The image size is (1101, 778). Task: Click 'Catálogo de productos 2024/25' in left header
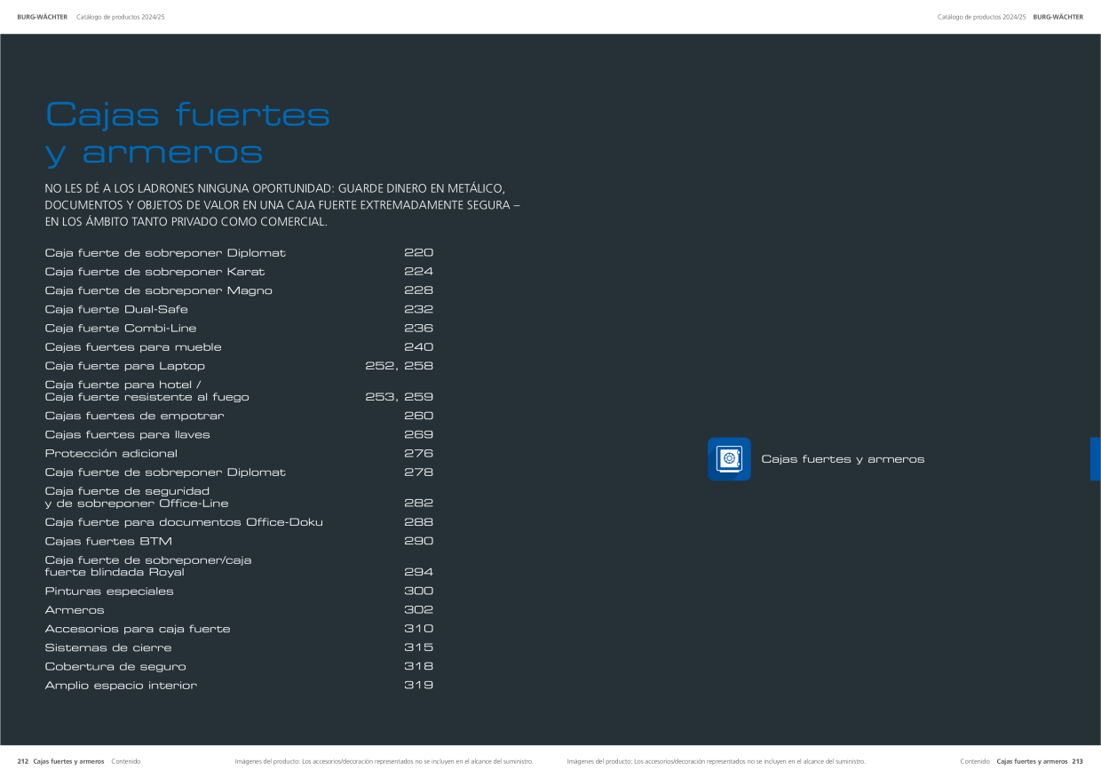point(121,17)
